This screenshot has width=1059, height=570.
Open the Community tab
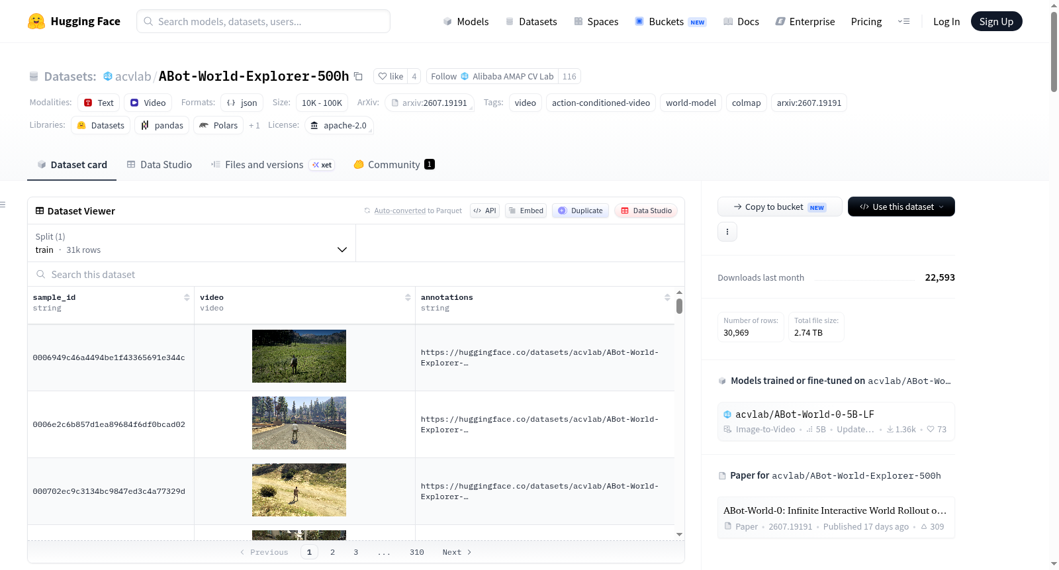pos(394,164)
